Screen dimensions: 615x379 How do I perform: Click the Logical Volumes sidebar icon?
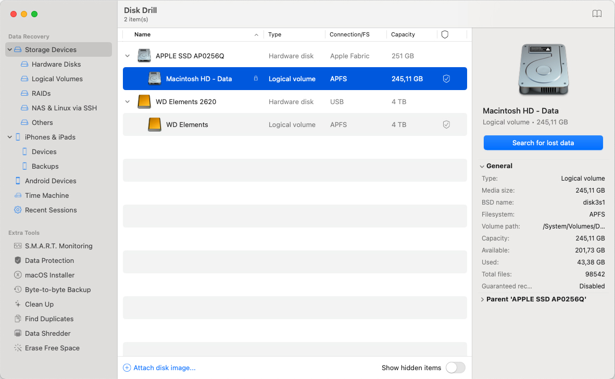tap(24, 79)
